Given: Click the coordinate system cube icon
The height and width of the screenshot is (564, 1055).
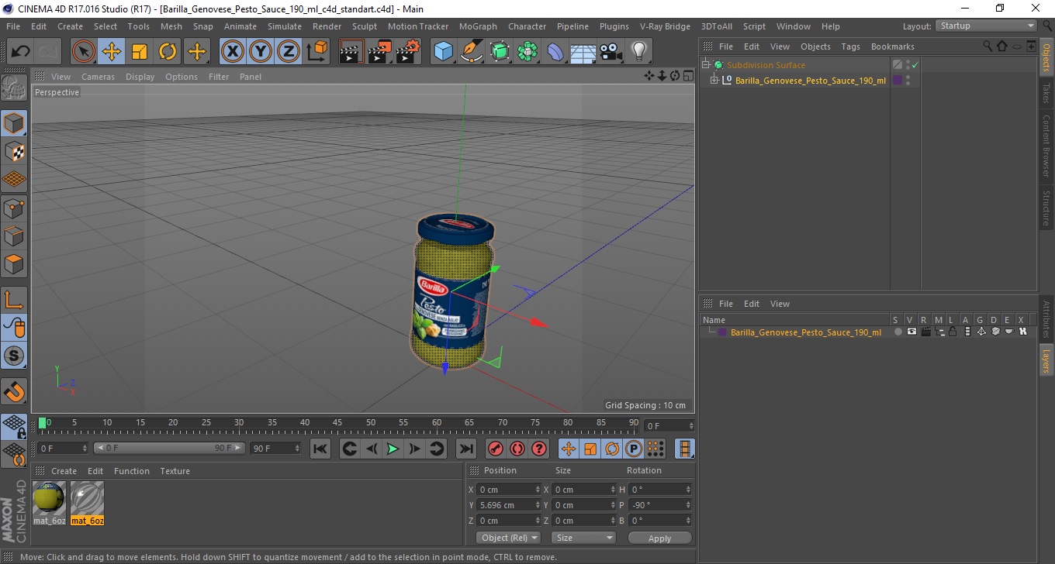Looking at the screenshot, I should click(316, 52).
